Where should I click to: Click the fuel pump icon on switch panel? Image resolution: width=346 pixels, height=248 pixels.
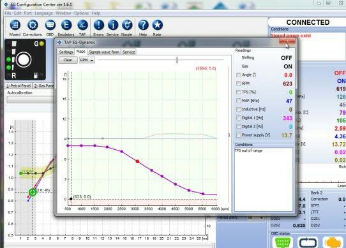tap(36, 76)
